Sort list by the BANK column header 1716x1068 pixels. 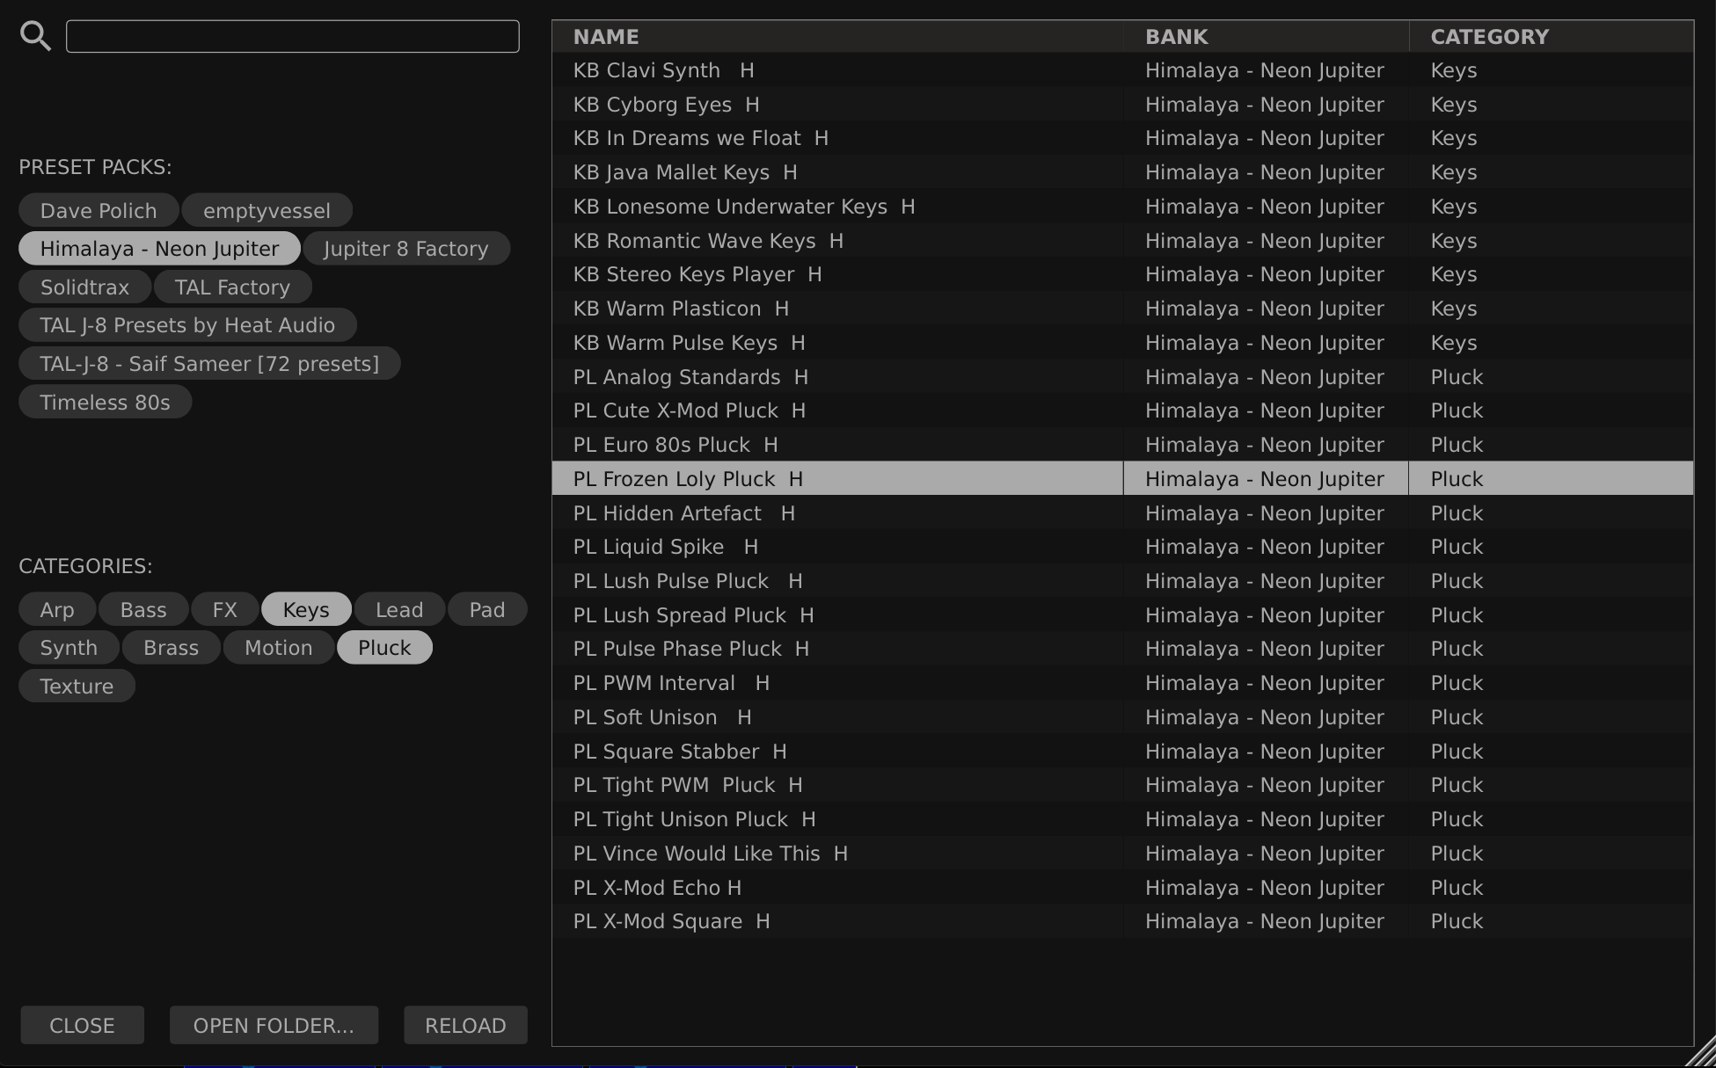[1176, 37]
